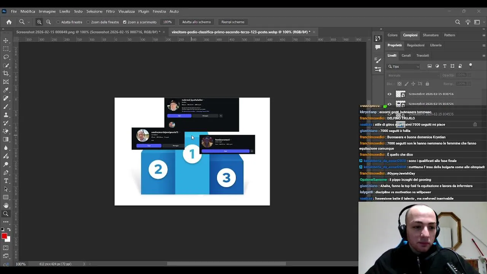
Task: Select the Lasso tool
Action: point(6,57)
